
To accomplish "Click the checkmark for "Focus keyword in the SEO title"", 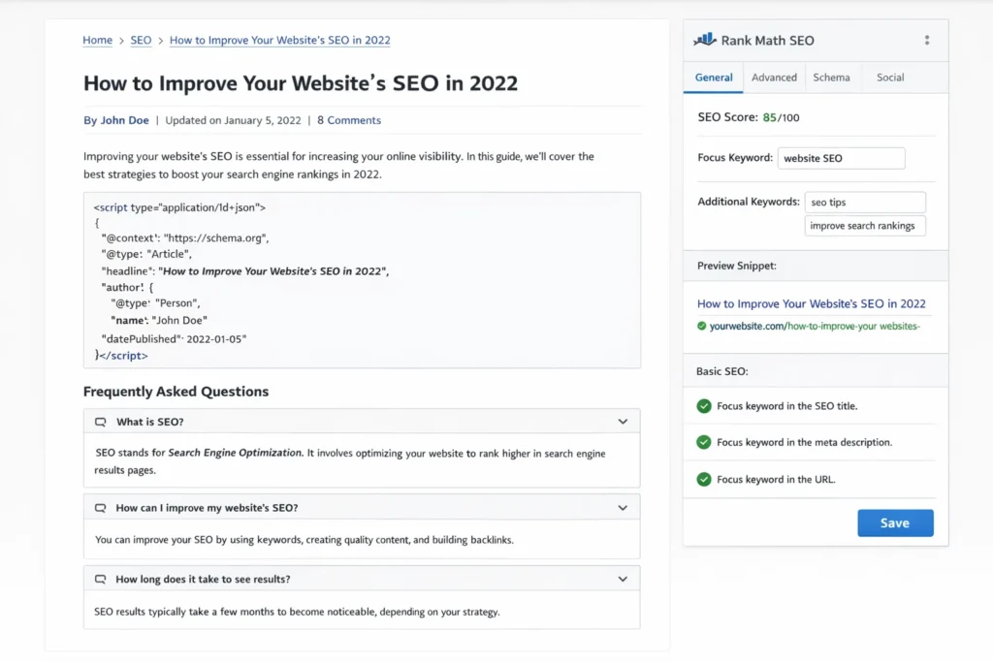I will [x=704, y=405].
